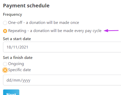
Task: Click the '2021' year in the start date
Action: click(x=24, y=47)
